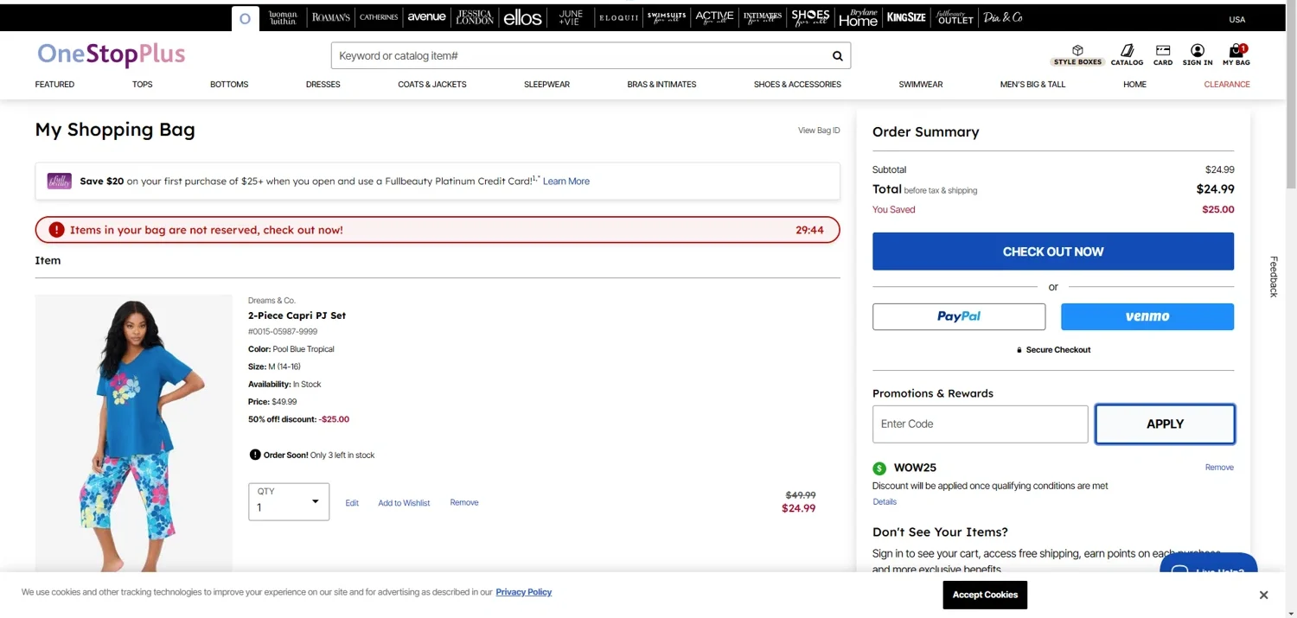Viewport: 1297px width, 618px height.
Task: Open the Catalog icon
Action: coord(1127,55)
